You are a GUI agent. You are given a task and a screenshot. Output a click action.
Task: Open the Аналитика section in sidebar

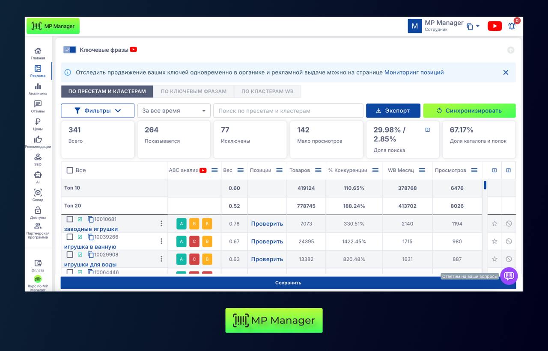tap(38, 88)
